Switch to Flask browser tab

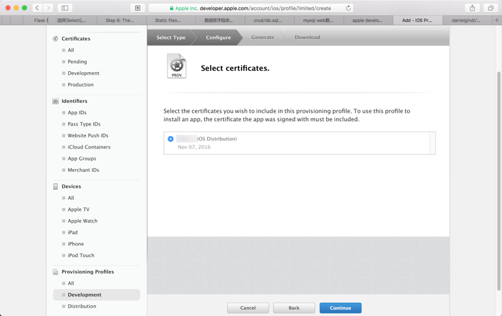(36, 20)
